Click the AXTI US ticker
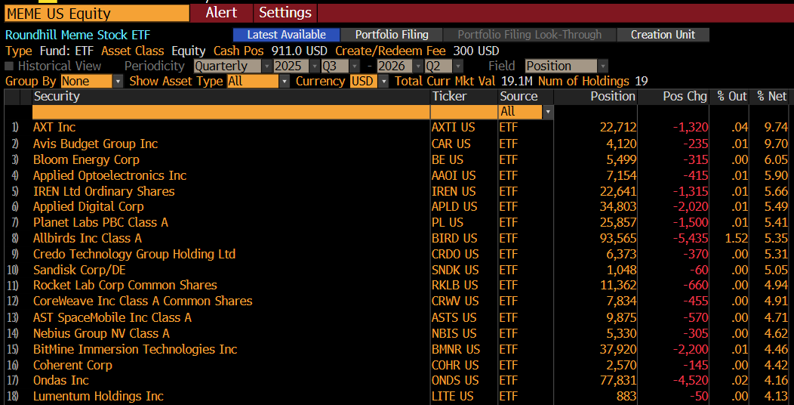This screenshot has width=794, height=405. [453, 127]
